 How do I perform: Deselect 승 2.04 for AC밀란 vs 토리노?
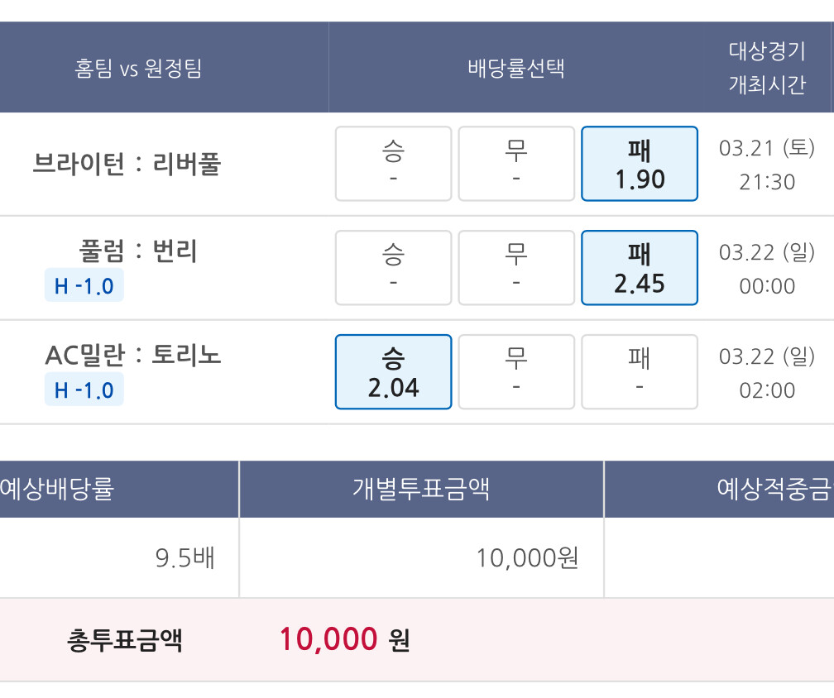[393, 372]
